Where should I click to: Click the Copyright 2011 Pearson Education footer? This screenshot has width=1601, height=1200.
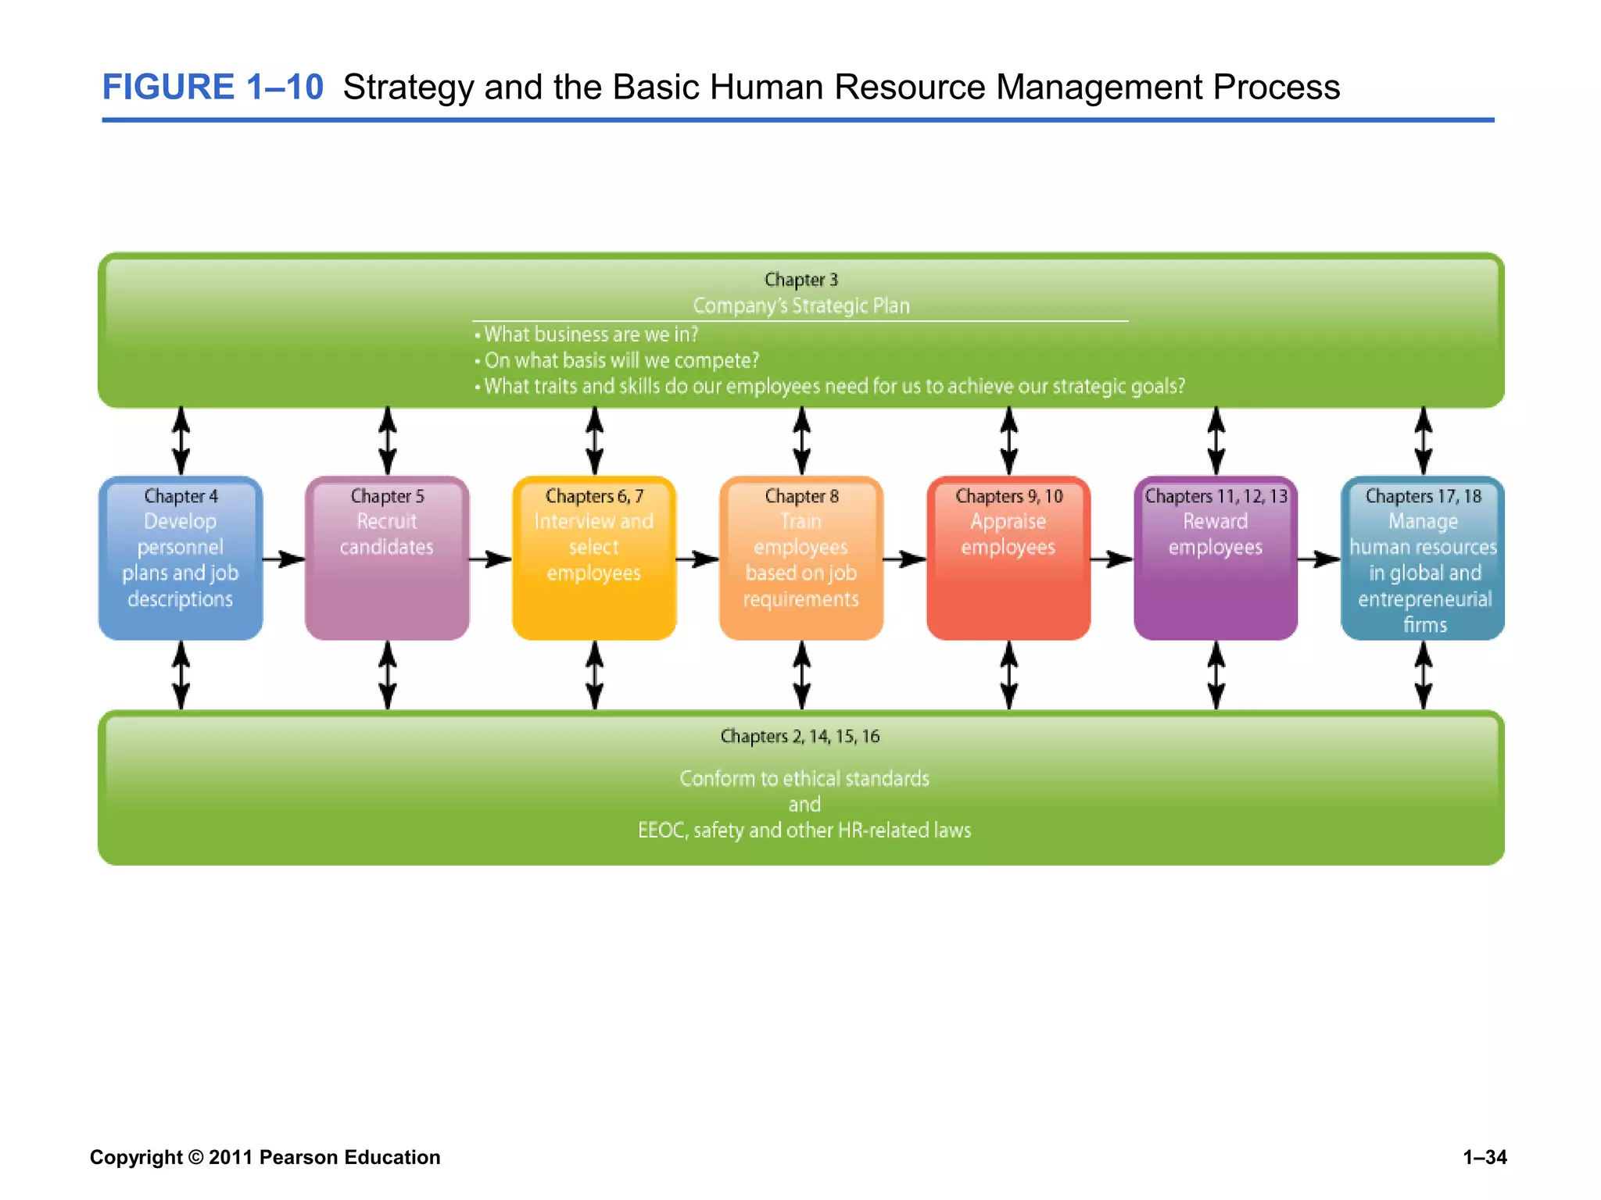pos(265,1157)
